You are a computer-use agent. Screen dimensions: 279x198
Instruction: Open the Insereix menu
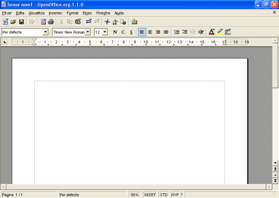click(55, 13)
